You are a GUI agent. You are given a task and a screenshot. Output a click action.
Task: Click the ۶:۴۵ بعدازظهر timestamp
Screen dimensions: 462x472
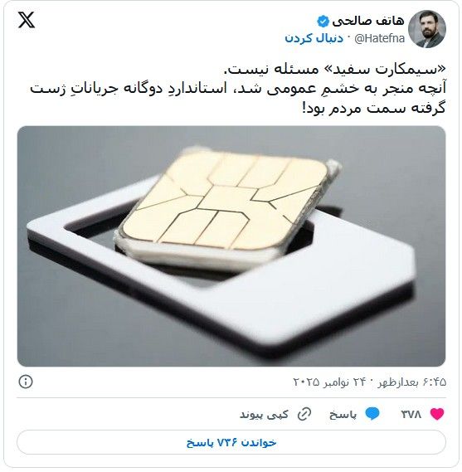pyautogui.click(x=412, y=382)
